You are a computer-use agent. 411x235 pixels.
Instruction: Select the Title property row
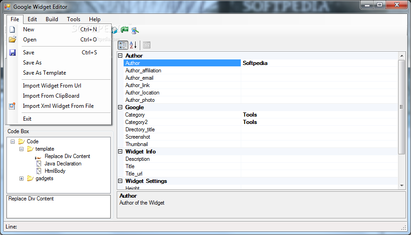pos(261,166)
